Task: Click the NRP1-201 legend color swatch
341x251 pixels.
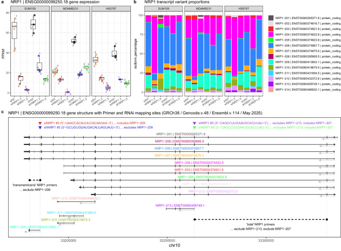Action: (271, 18)
